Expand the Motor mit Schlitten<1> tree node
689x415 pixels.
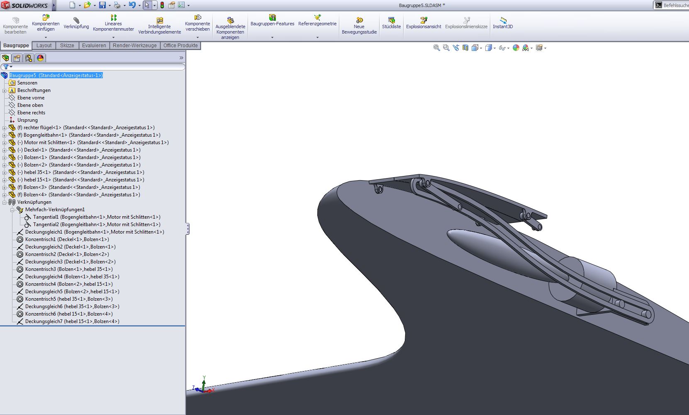point(5,142)
